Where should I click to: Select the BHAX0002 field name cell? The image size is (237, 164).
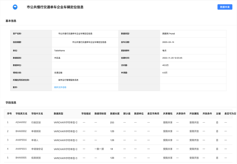(21, 131)
